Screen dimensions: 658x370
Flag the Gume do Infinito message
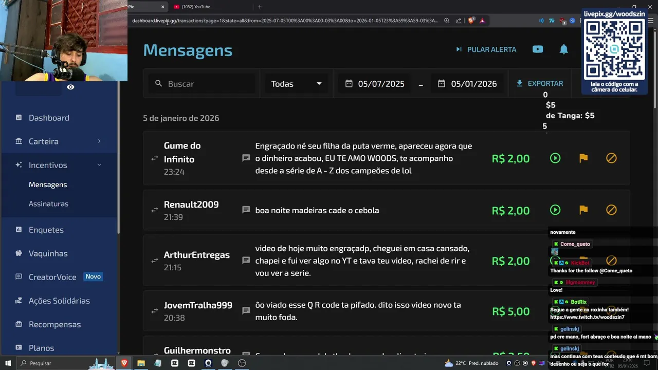[x=583, y=158]
